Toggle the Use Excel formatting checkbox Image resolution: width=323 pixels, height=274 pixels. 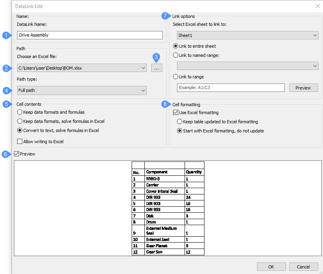[175, 113]
